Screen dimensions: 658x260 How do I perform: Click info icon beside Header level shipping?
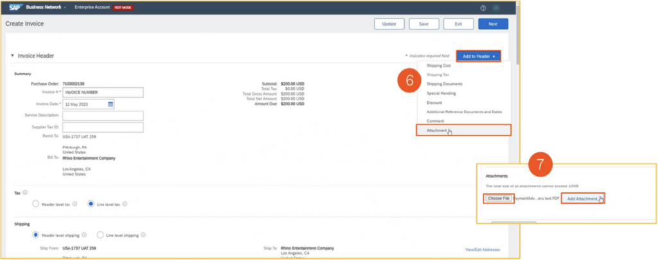pyautogui.click(x=84, y=235)
